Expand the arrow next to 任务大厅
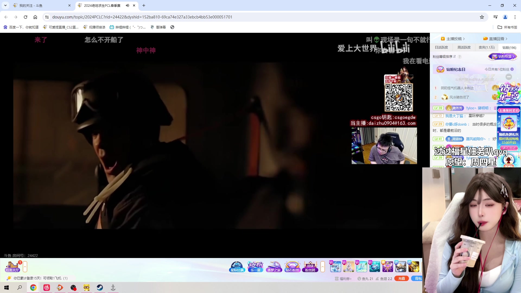The image size is (521, 293). click(25, 266)
